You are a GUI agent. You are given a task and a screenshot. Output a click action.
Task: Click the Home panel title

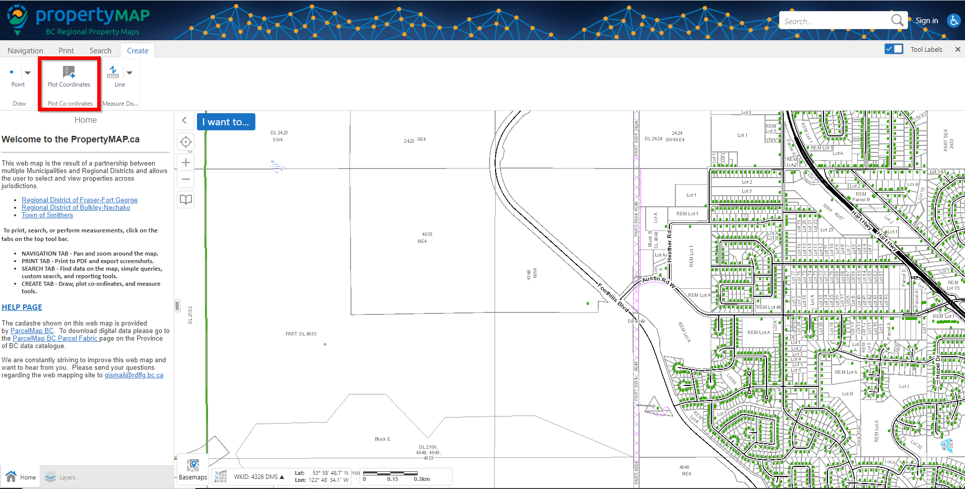[x=86, y=120]
